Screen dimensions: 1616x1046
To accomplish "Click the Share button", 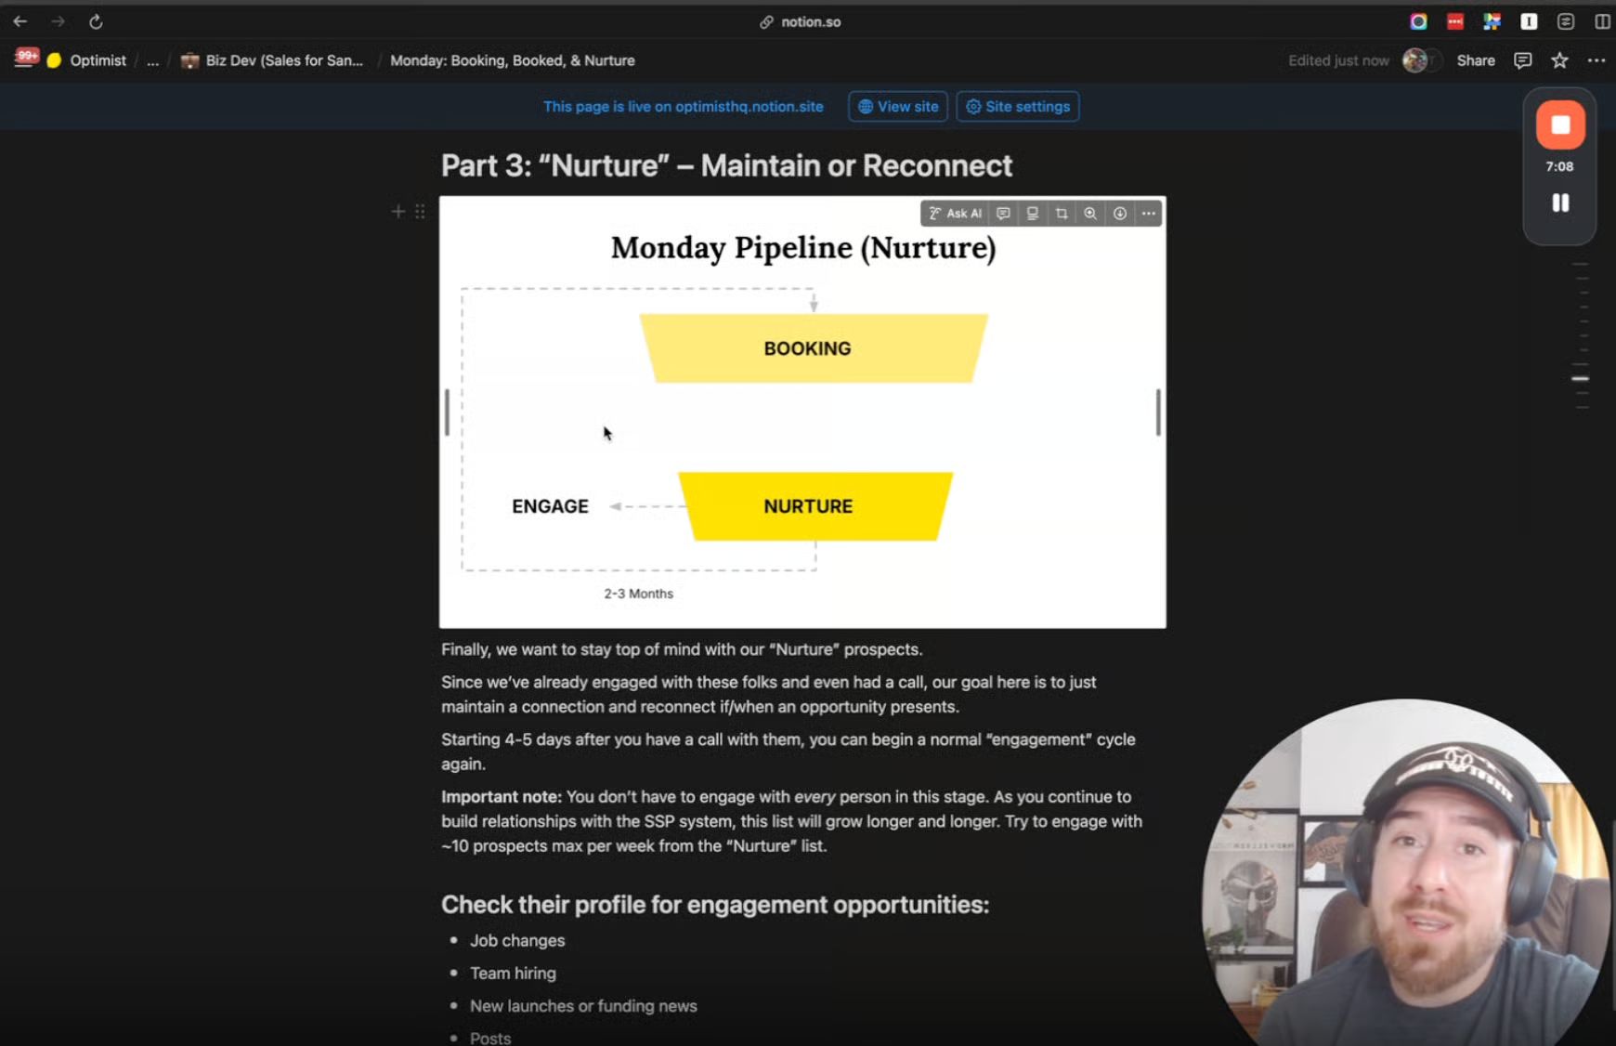I will [x=1476, y=60].
